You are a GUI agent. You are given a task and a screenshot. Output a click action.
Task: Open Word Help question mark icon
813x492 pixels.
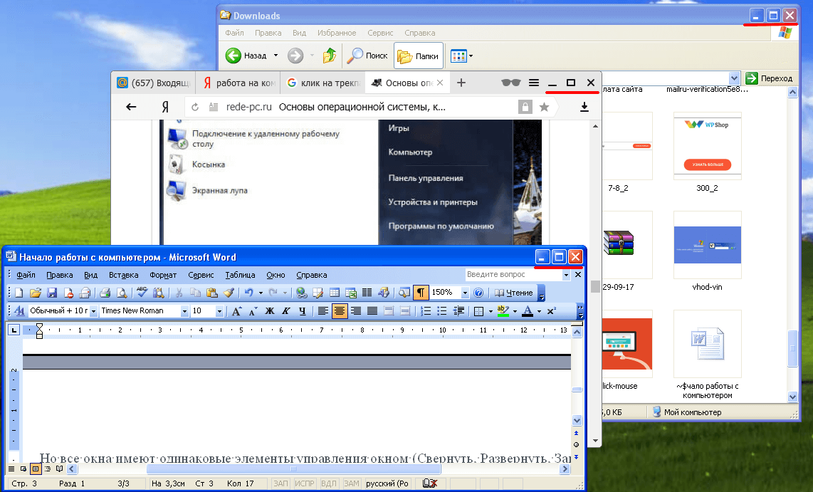coord(478,293)
